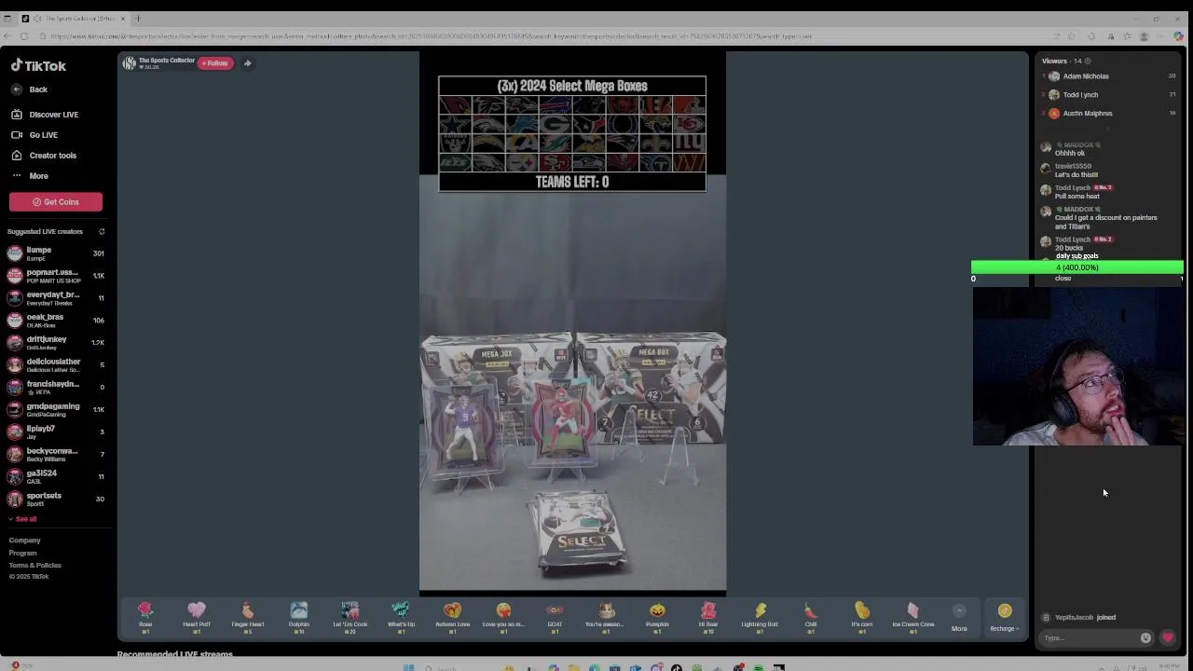Open the More menu in sidebar
This screenshot has height=671, width=1193.
(x=30, y=176)
